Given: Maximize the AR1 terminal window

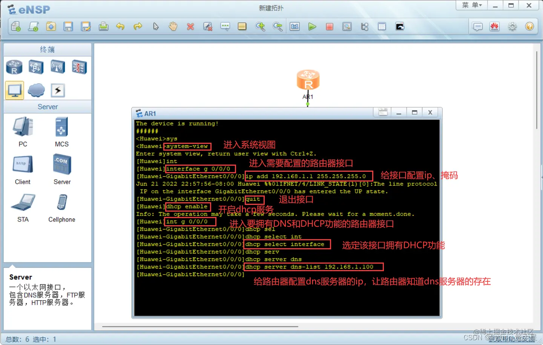Looking at the screenshot, I should pyautogui.click(x=414, y=112).
